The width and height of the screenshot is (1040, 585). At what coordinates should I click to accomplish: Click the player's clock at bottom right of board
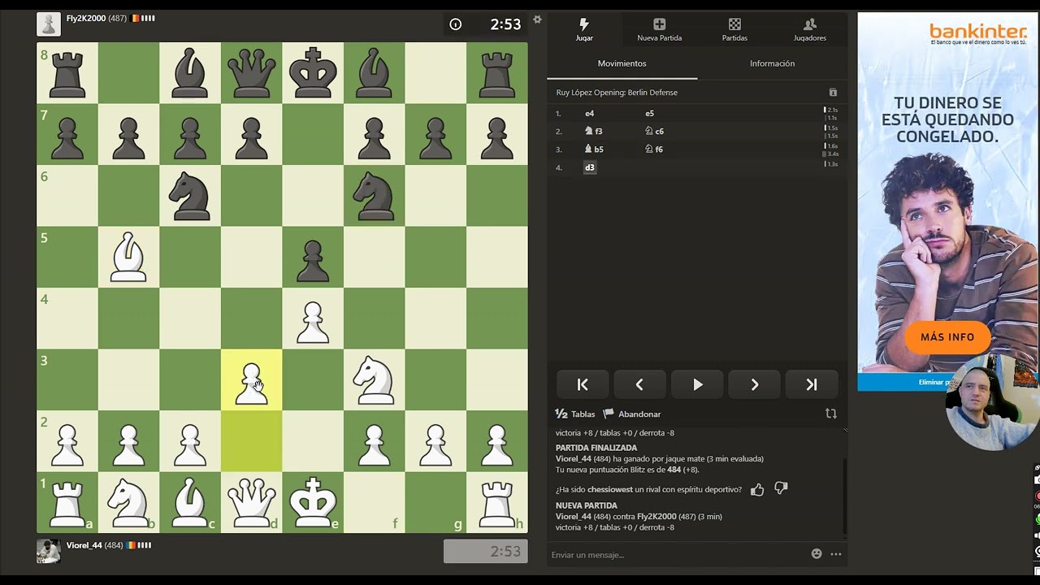point(486,551)
